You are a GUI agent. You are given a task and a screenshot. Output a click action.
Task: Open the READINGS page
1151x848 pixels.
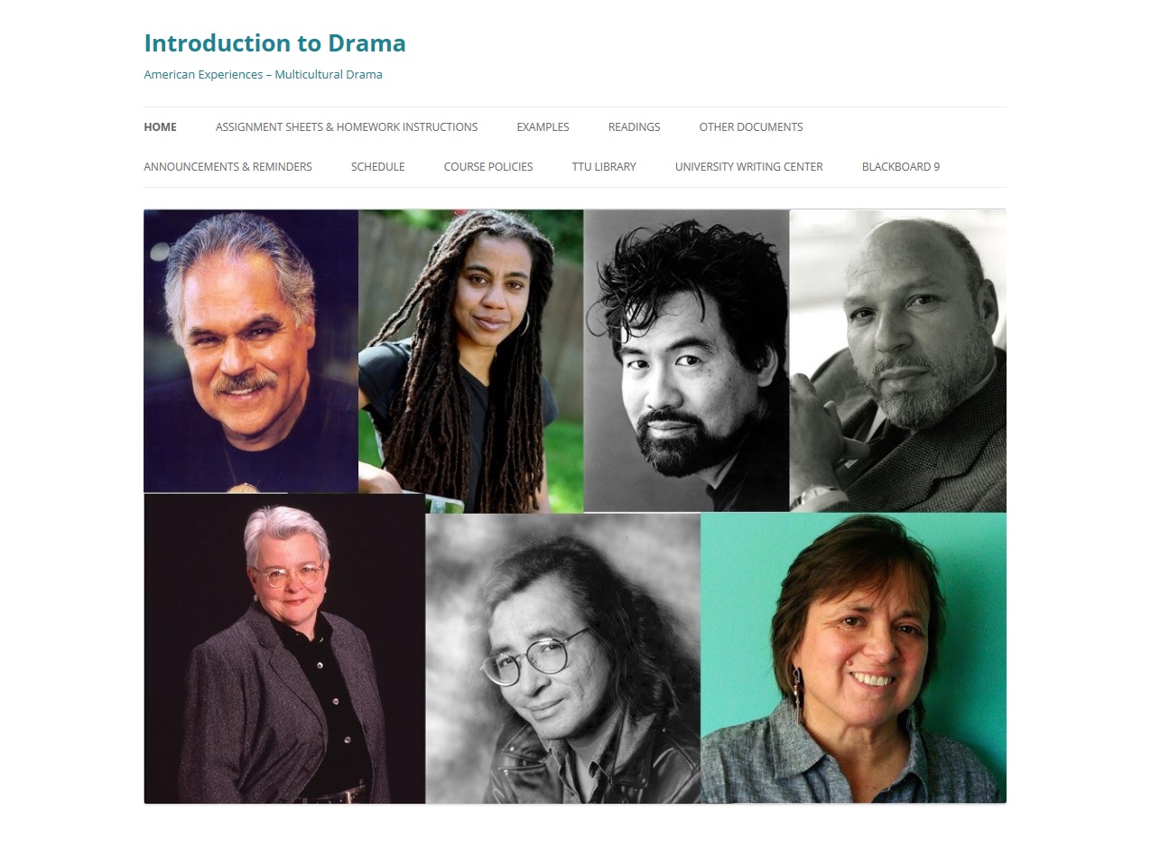pyautogui.click(x=634, y=127)
